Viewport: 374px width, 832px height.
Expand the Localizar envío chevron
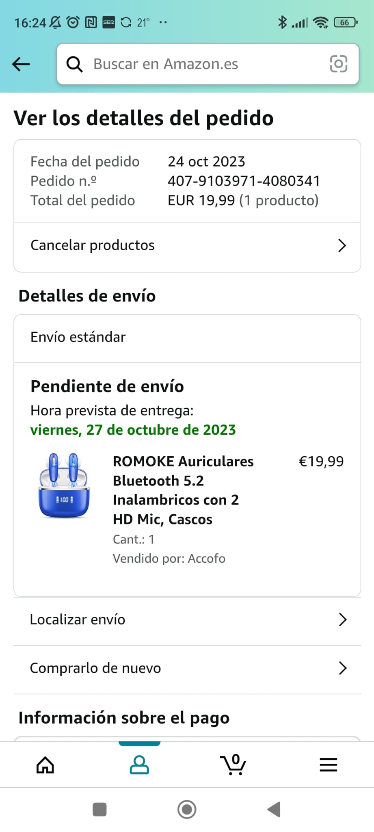pos(342,620)
